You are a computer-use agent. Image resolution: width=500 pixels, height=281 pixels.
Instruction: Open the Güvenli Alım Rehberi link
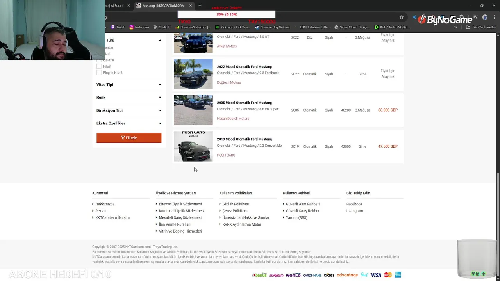[x=303, y=204]
